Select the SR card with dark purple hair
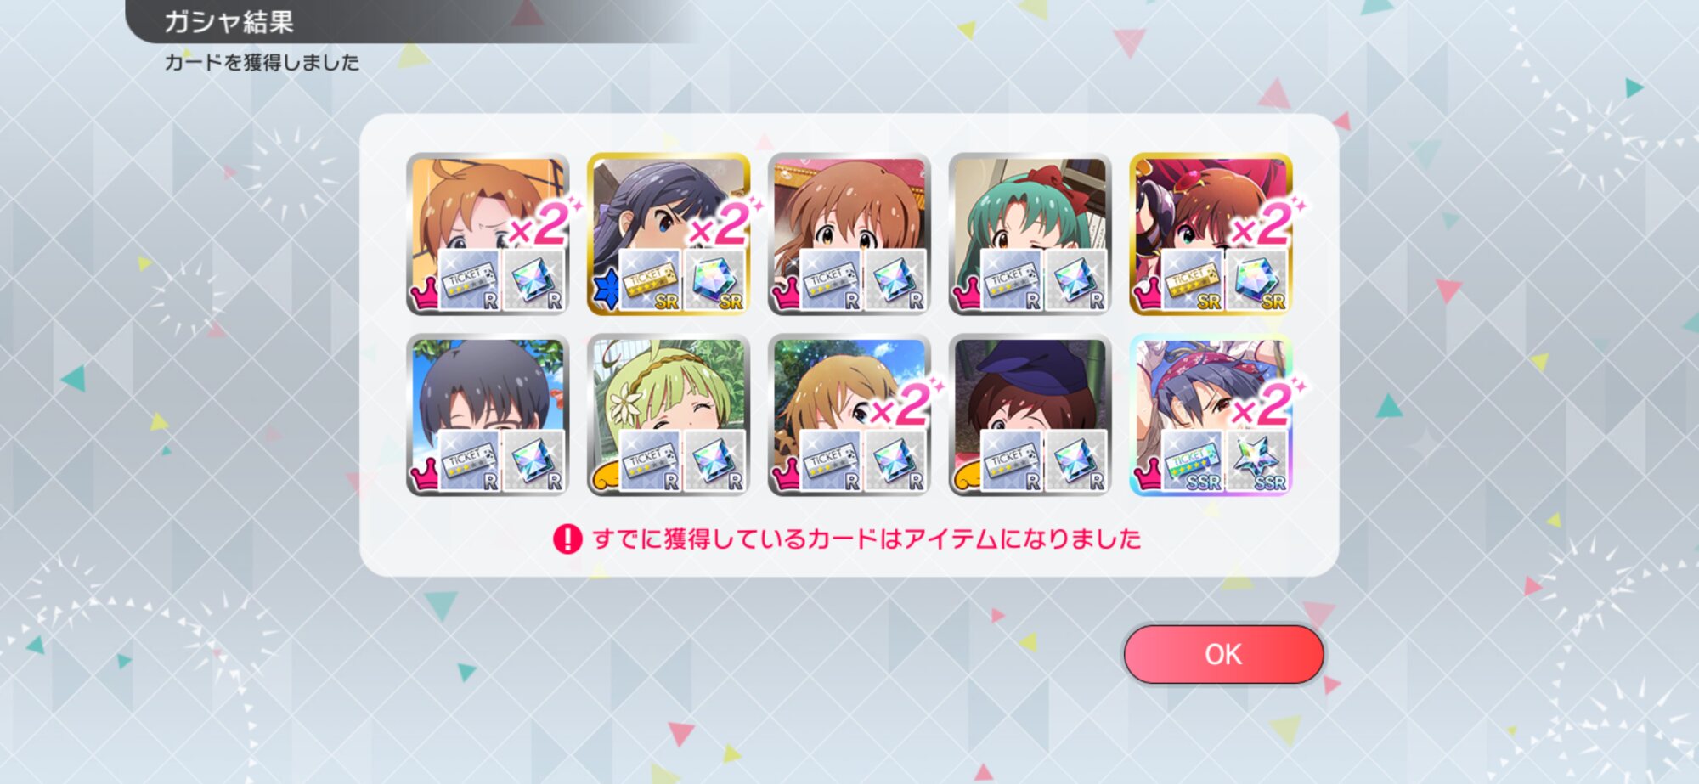The height and width of the screenshot is (784, 1699). click(669, 234)
